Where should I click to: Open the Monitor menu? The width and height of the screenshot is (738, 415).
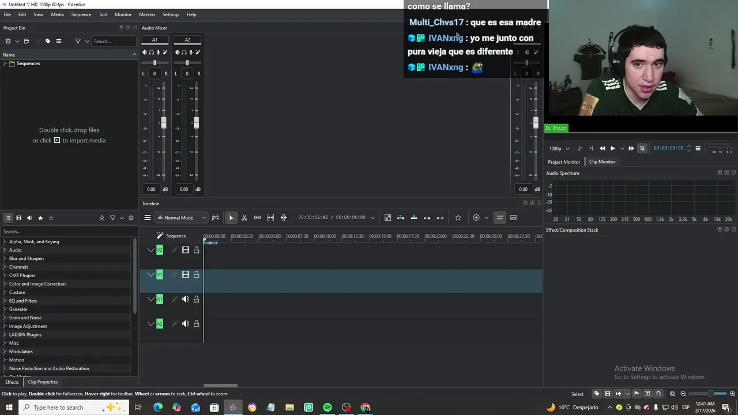pyautogui.click(x=123, y=14)
